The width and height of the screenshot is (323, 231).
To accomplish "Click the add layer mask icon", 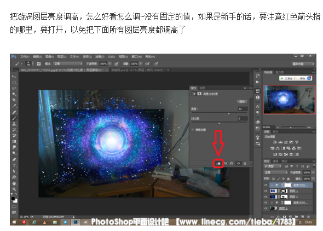I will [285, 217].
